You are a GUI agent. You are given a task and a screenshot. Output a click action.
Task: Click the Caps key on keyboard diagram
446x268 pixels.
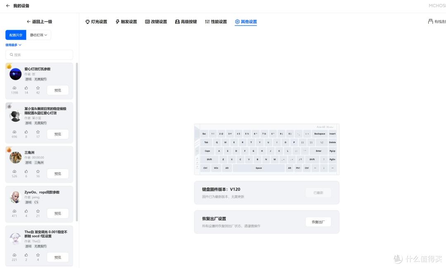pyautogui.click(x=207, y=151)
